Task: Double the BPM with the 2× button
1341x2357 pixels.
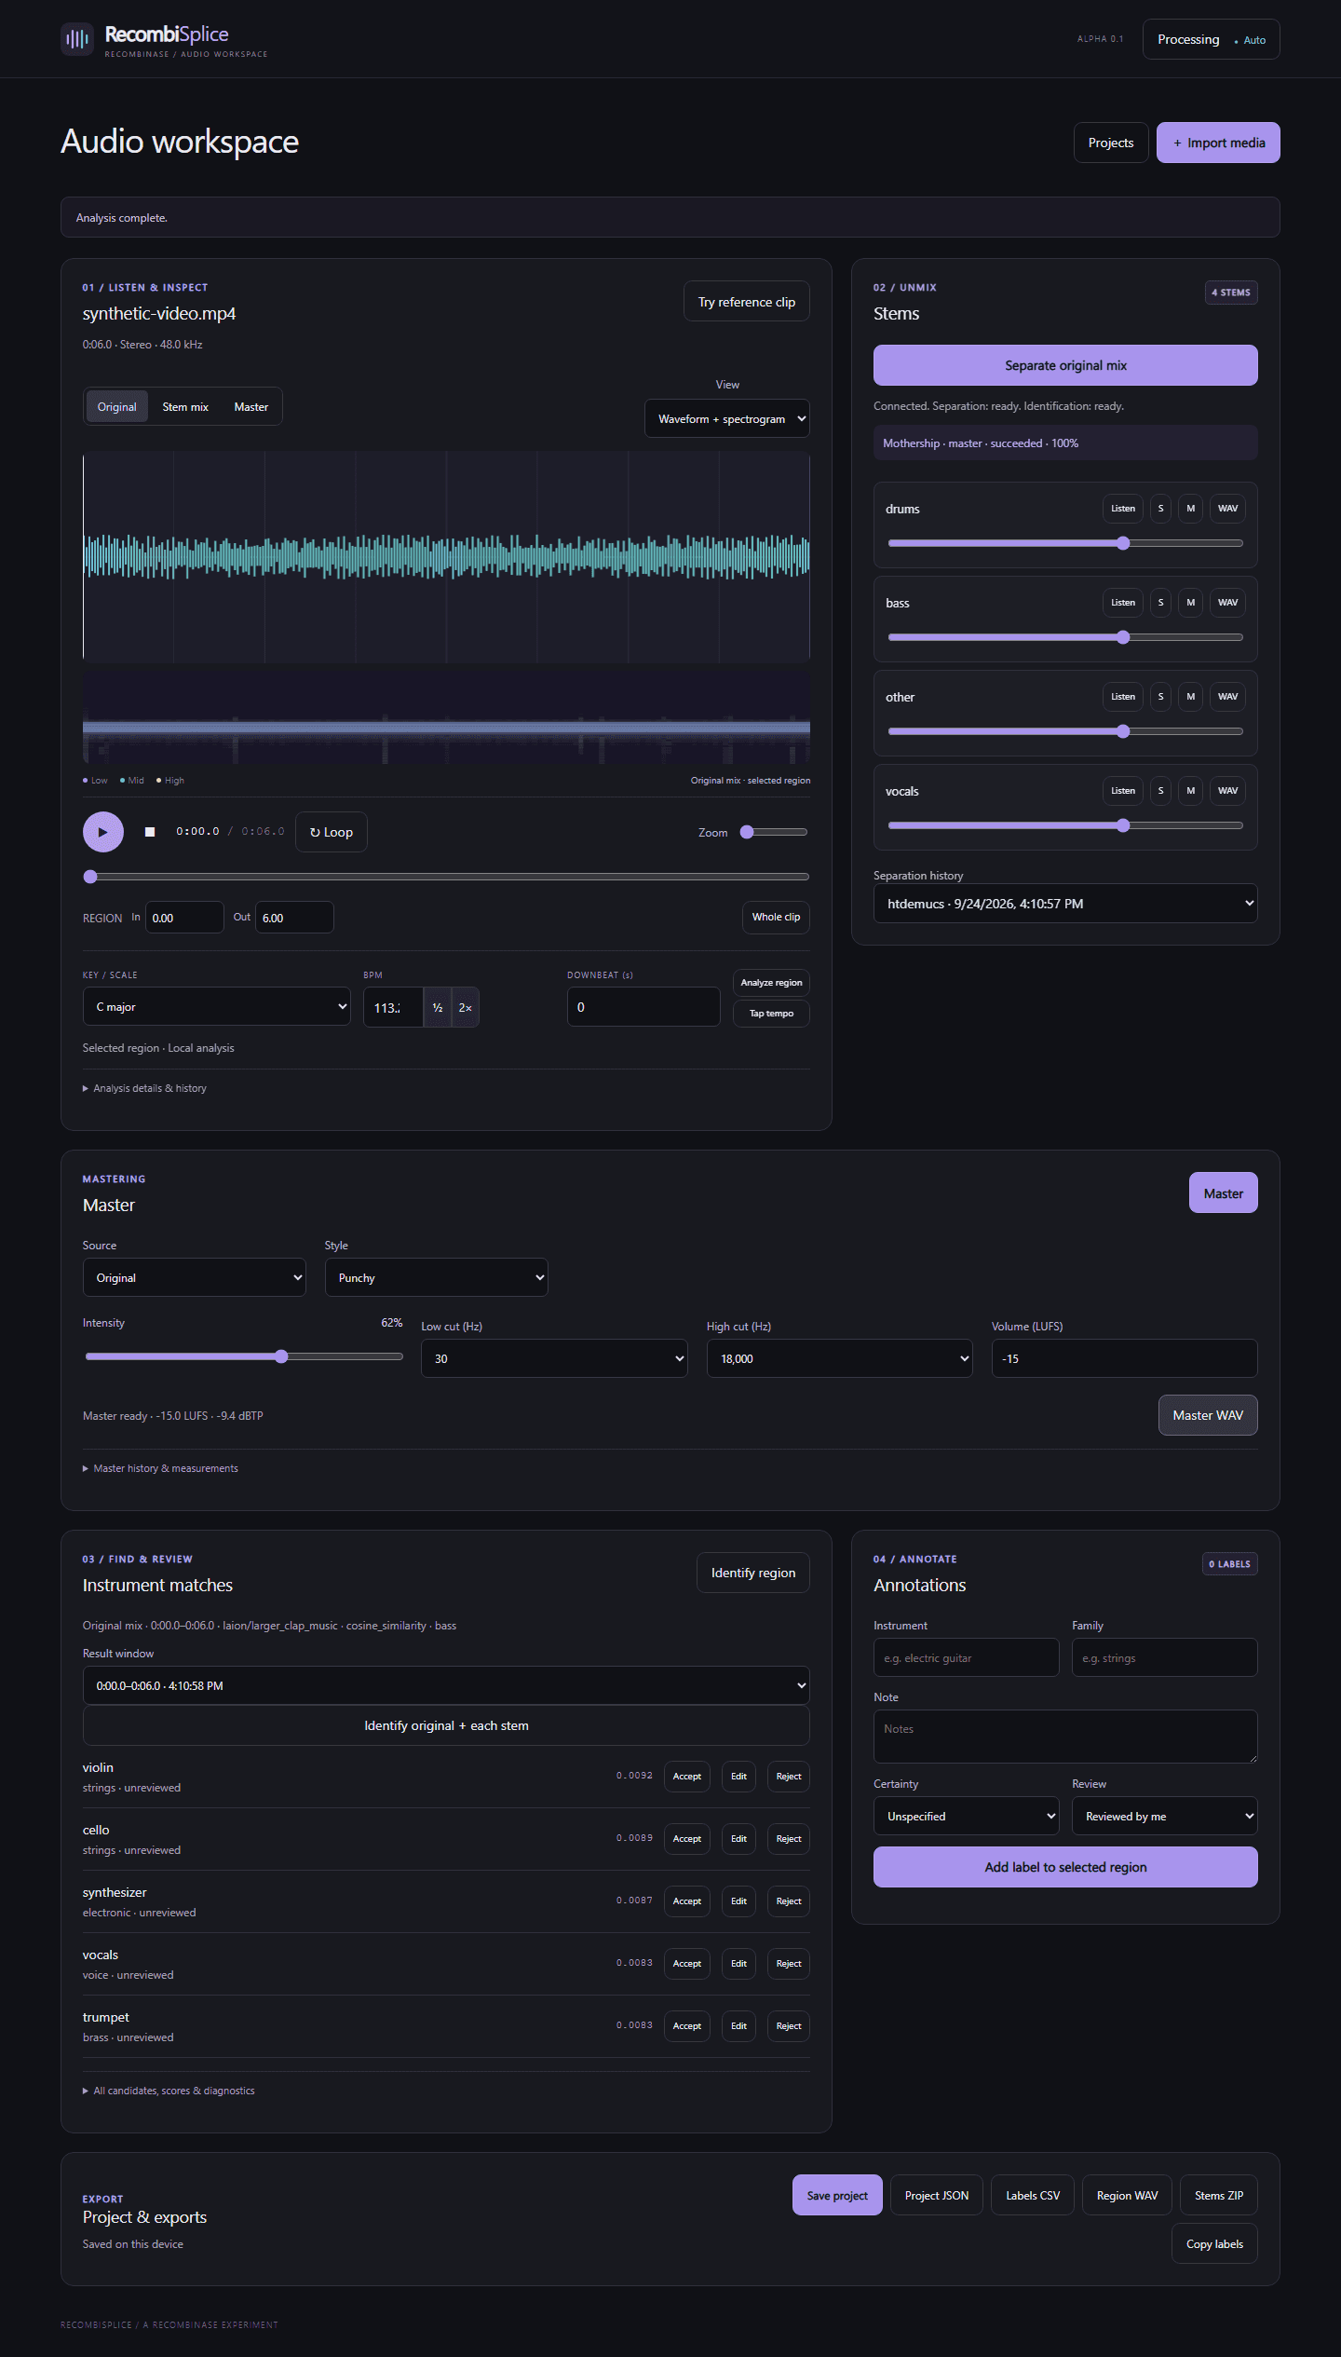Action: point(466,1007)
